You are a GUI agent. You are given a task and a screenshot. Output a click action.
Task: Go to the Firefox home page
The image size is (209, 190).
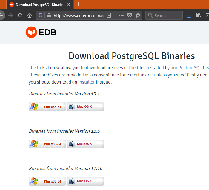(29, 15)
